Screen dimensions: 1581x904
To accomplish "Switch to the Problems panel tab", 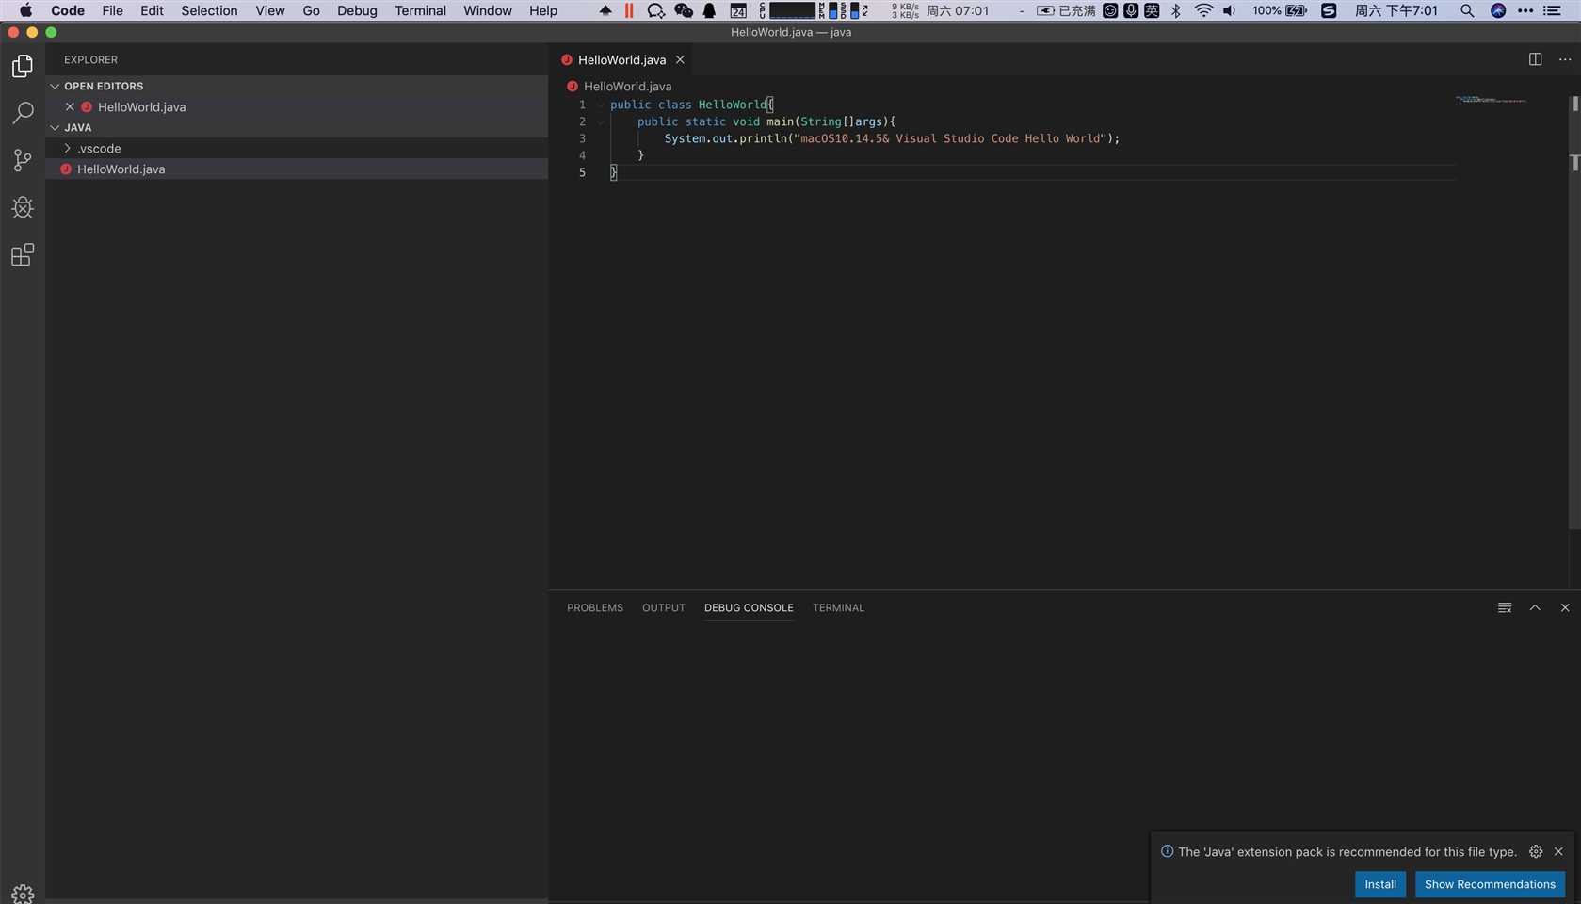I will 595,607.
